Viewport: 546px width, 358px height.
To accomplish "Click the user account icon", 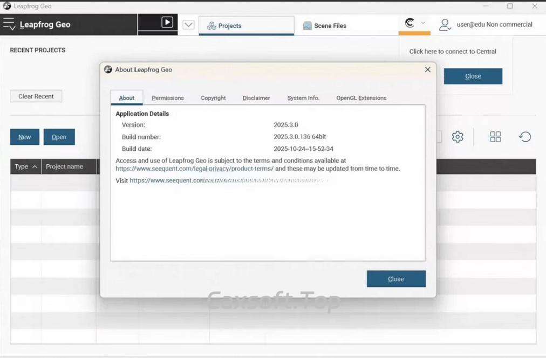I will pyautogui.click(x=445, y=25).
